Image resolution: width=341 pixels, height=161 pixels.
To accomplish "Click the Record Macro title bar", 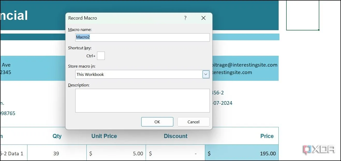I will click(124, 18).
